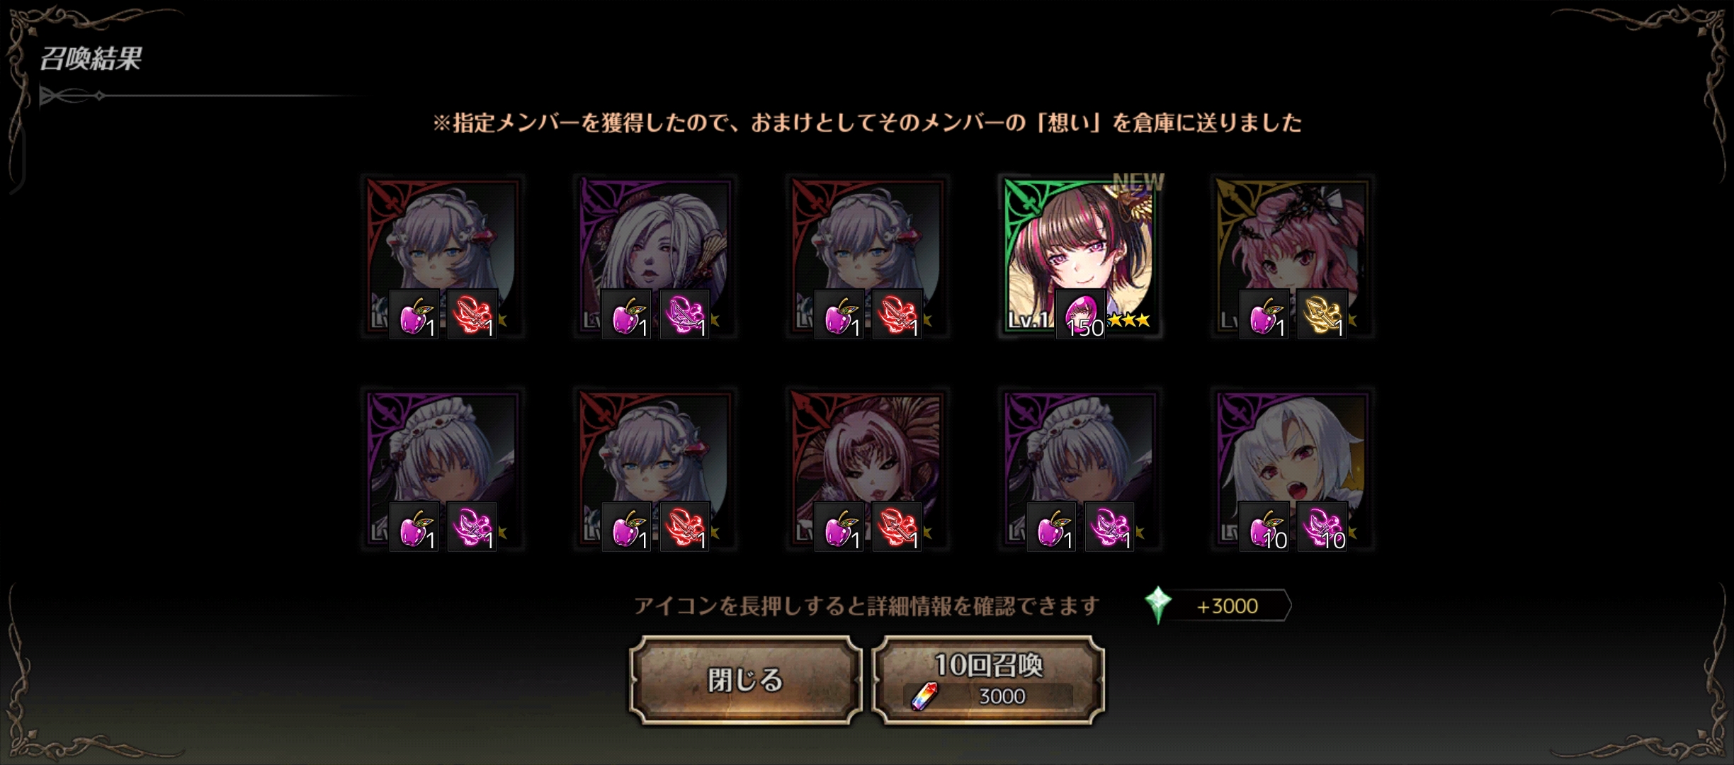Tap the red-framed pink-haired woman with feathers card
Viewport: 1734px width, 765px height.
coord(867,468)
